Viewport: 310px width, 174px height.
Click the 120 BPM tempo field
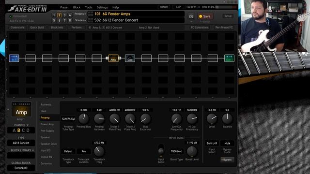pos(191,7)
